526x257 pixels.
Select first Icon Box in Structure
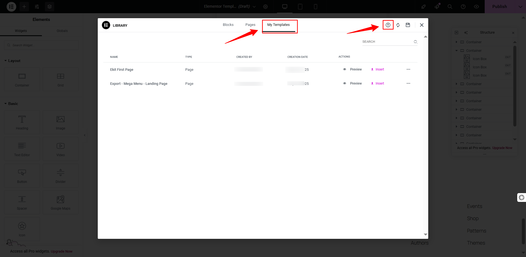479,59
